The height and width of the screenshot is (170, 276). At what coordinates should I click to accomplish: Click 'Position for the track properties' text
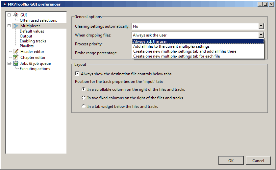tap(119, 82)
